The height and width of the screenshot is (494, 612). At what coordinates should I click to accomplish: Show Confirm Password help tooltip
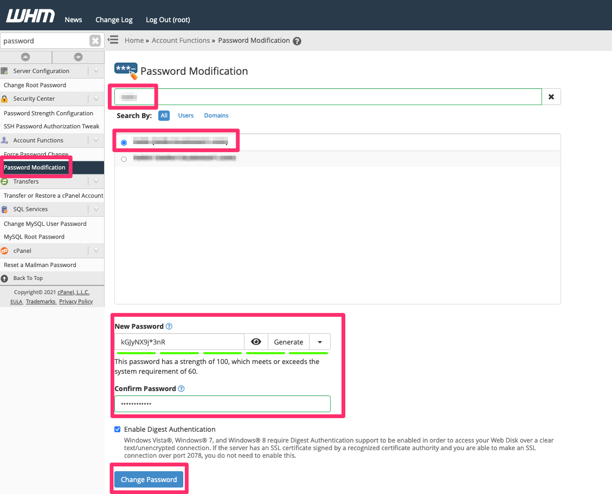[181, 389]
